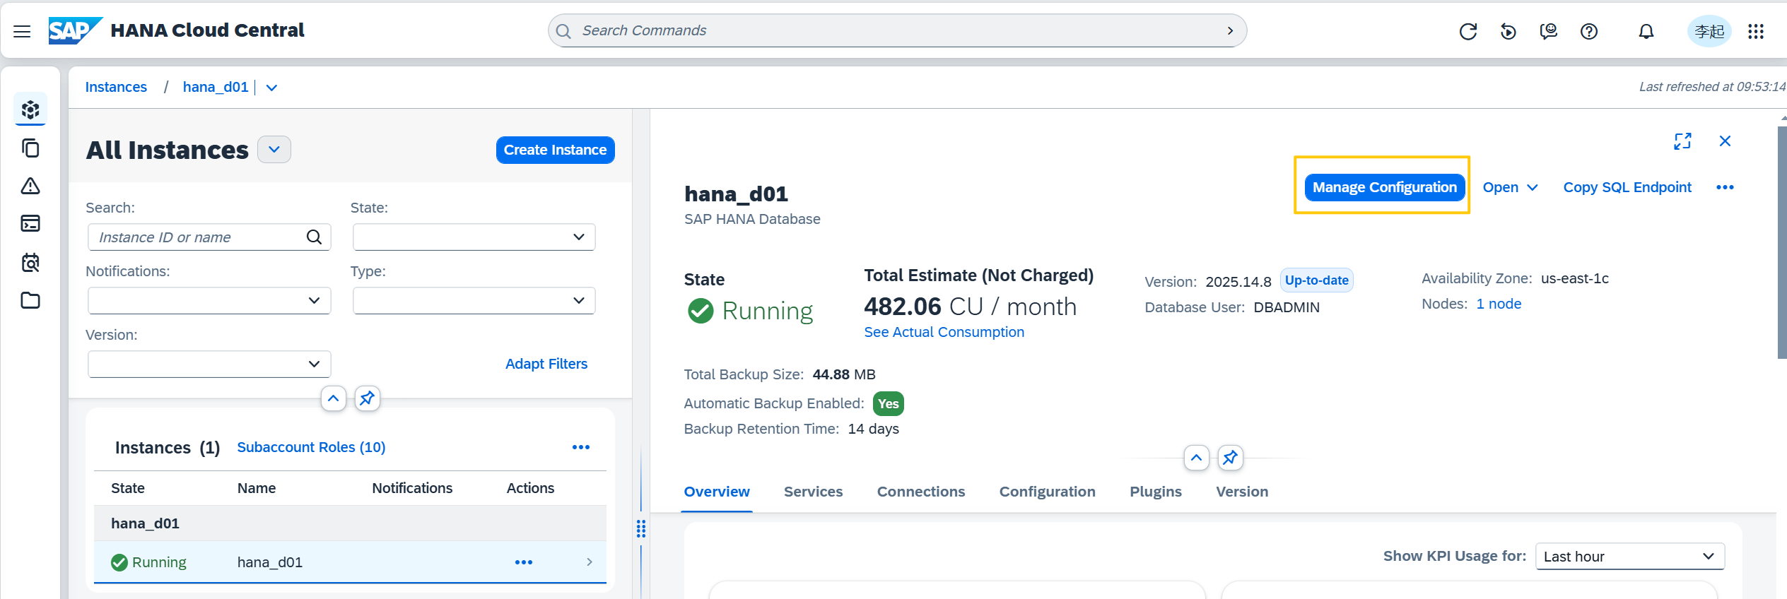Enter full screen for details panel
The width and height of the screenshot is (1787, 599).
[1682, 141]
